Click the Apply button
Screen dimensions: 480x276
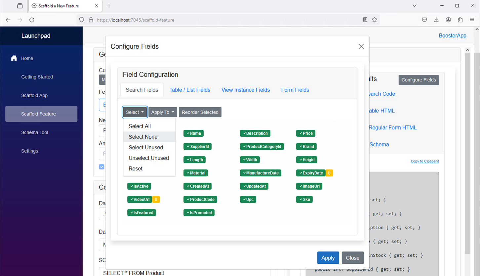pos(328,258)
